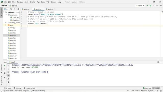The width and height of the screenshot is (163, 92).
Task: Pin the Run tab
Action: 5,77
